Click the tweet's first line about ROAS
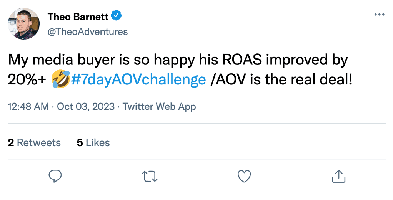Viewport: 393px width, 200px height. [x=178, y=60]
